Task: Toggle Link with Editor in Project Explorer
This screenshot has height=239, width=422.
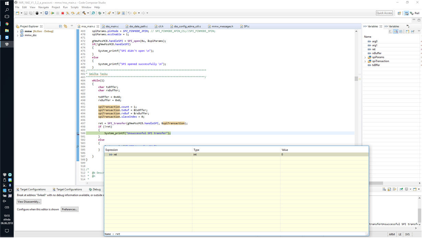Action: [x=66, y=26]
